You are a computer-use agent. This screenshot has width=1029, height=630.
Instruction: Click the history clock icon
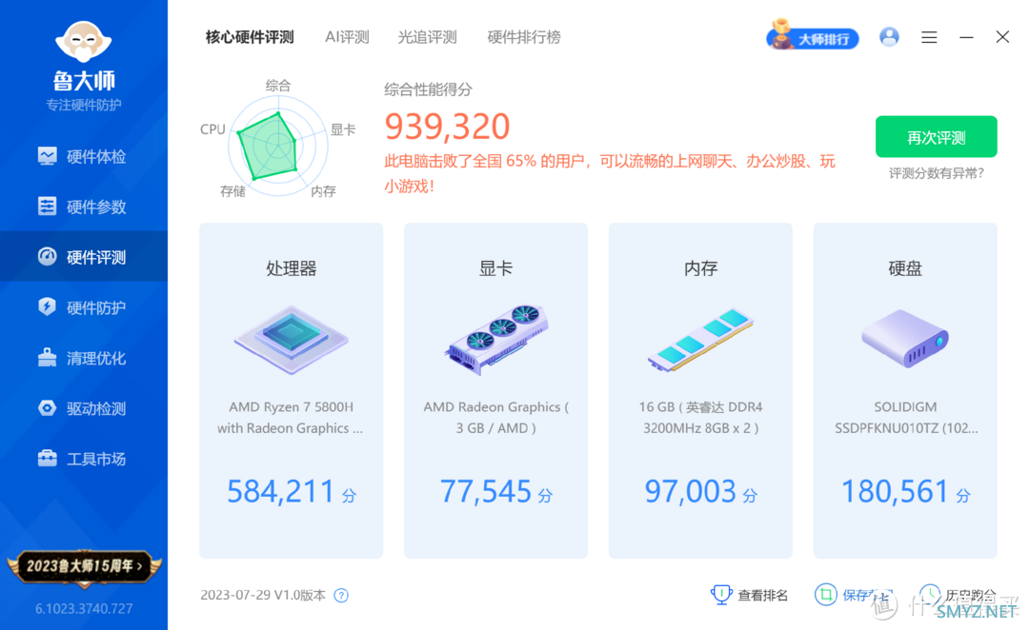click(930, 594)
